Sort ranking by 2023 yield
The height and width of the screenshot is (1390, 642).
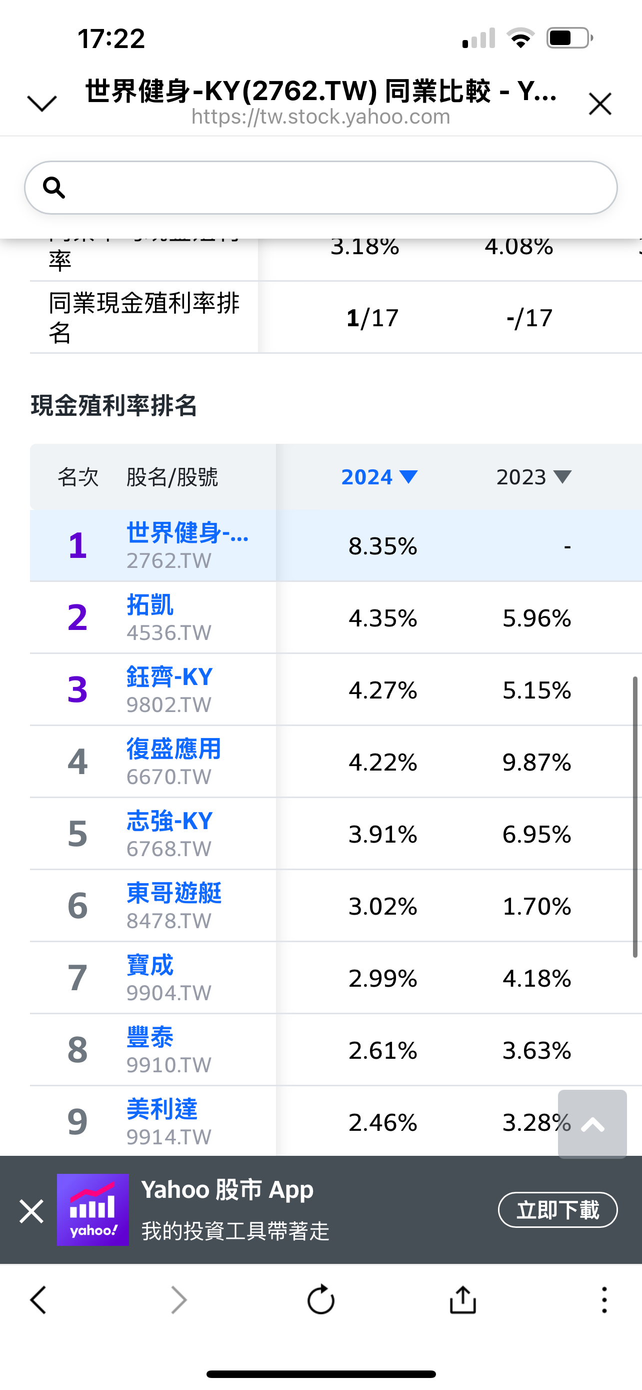coord(533,477)
